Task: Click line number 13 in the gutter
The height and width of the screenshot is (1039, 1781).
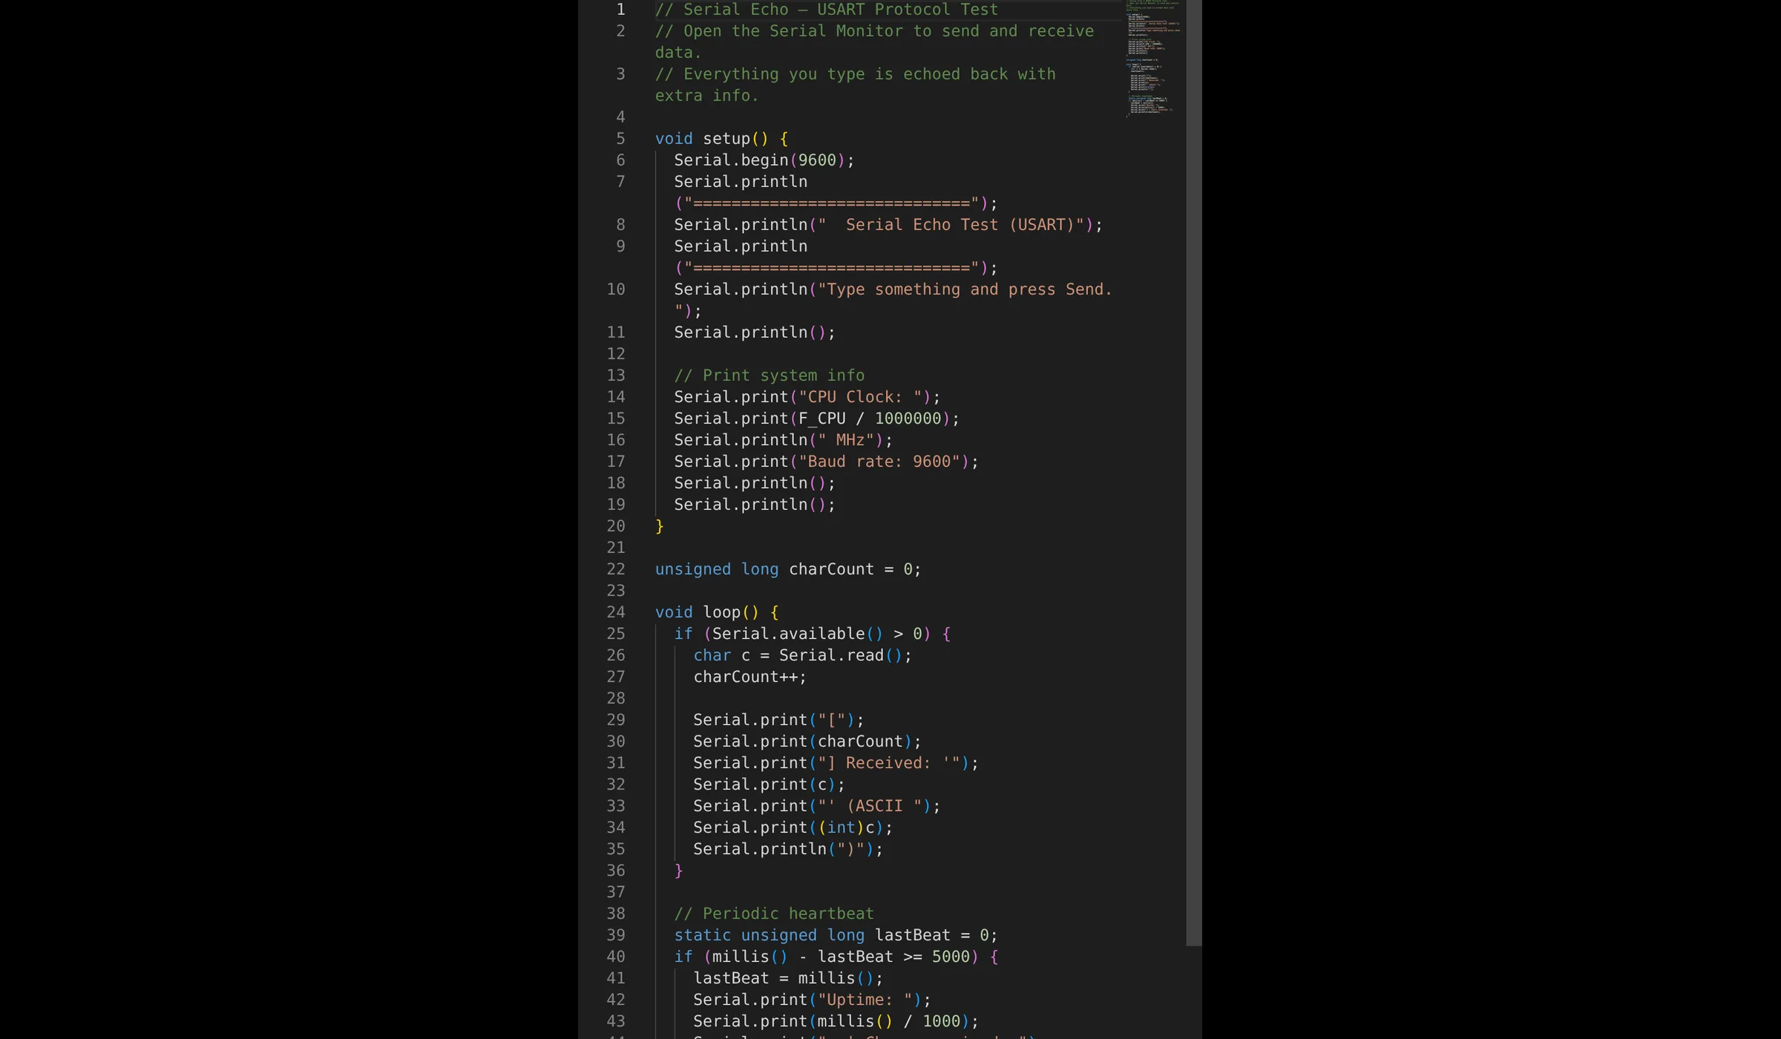Action: coord(616,376)
